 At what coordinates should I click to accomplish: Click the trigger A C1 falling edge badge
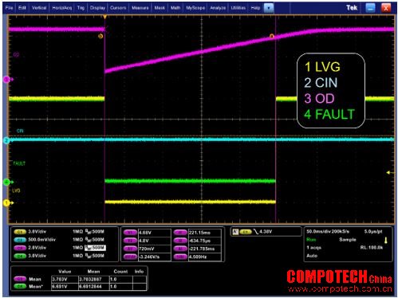(246, 232)
